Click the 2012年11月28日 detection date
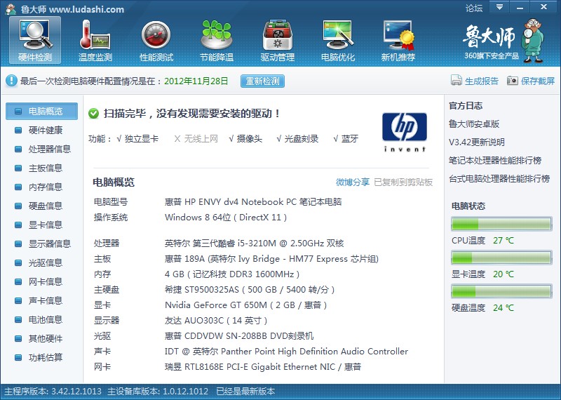Viewport: 561px width, 400px height. (196, 81)
